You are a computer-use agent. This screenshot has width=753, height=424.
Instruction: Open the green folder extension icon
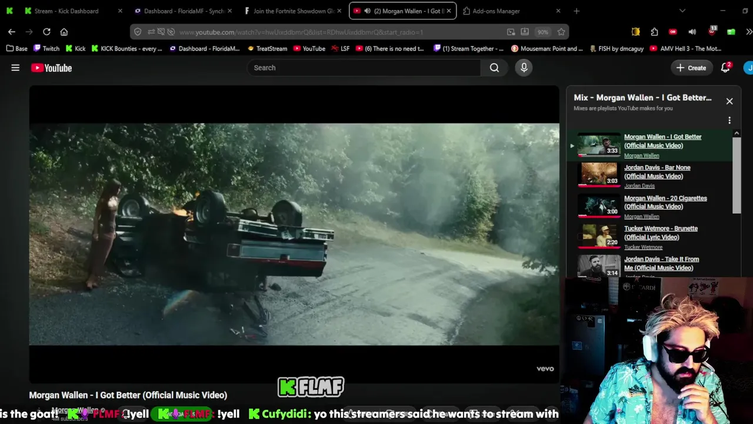click(x=731, y=32)
